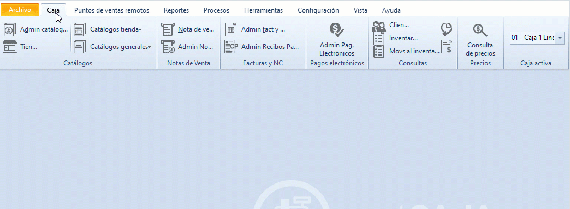Open the Ayuda tab
Screen dimensions: 570x209
coord(391,10)
